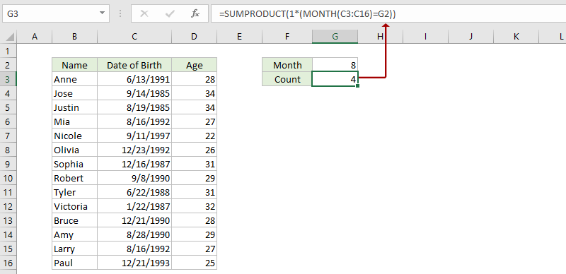Select column F header
This screenshot has height=274, width=566.
pos(287,37)
